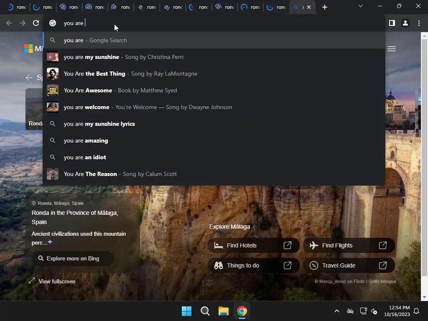This screenshot has height=321, width=428.
Task: Open the side panel icon
Action: 392,23
